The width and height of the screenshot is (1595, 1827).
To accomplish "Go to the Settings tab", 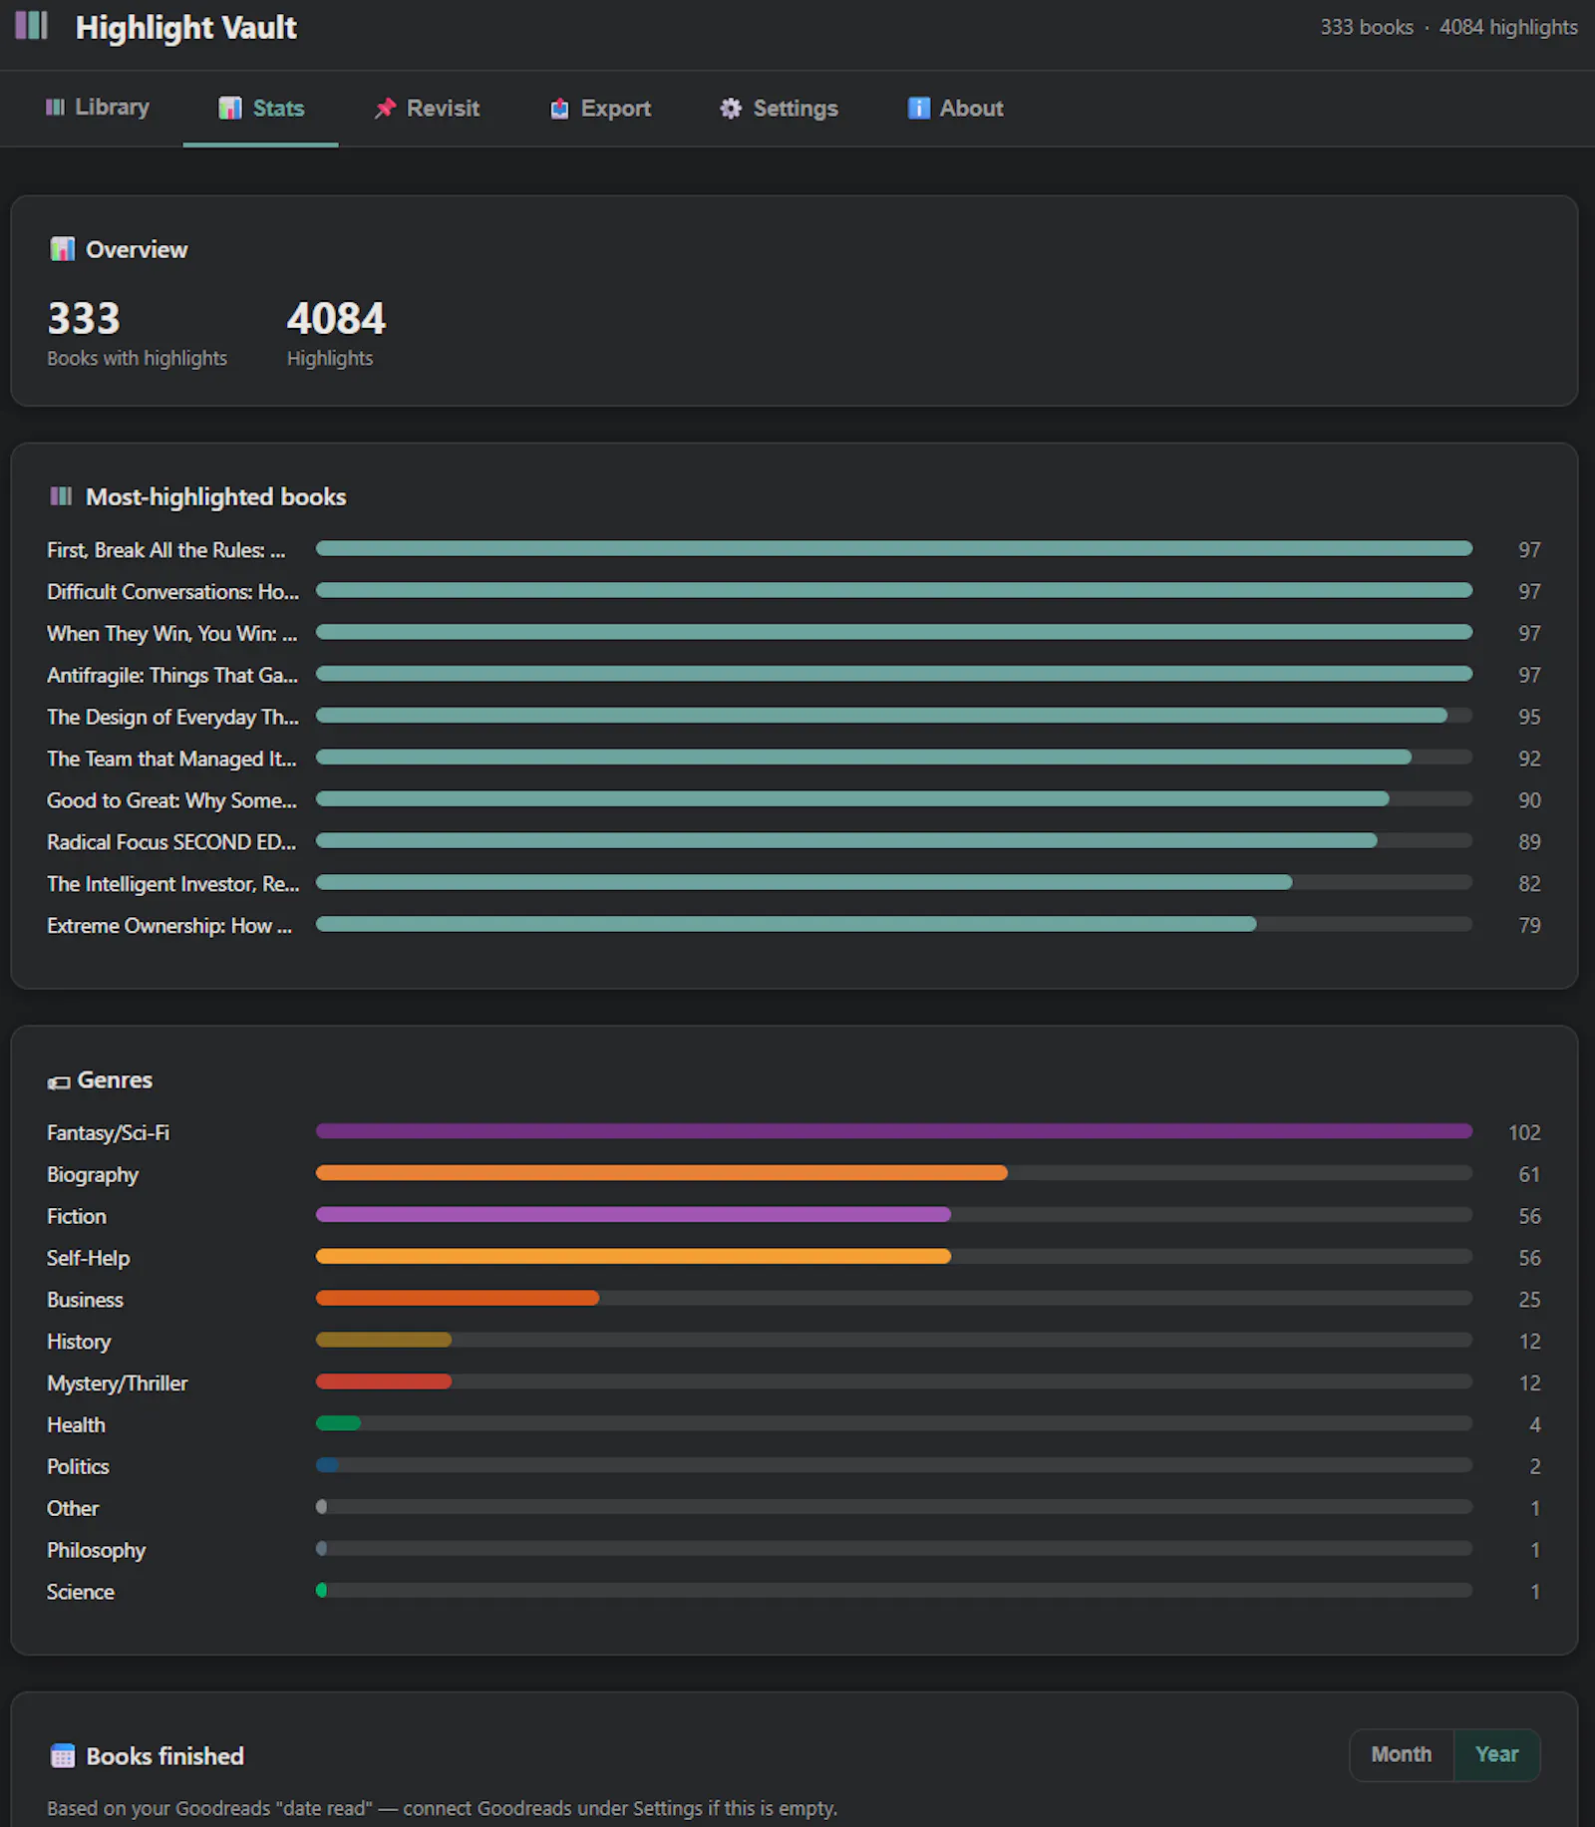I will coord(779,108).
